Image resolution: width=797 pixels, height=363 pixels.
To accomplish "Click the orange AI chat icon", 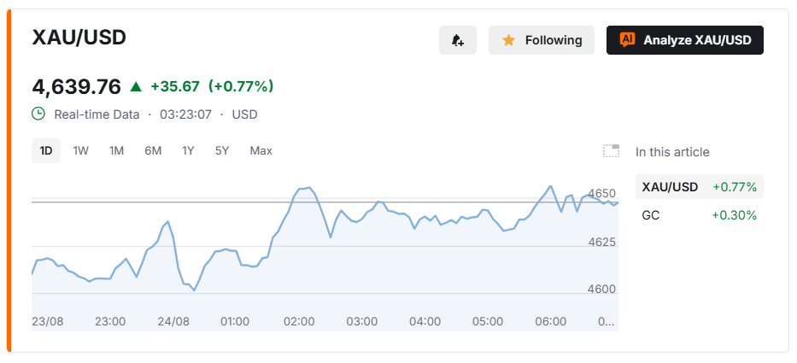I will click(x=627, y=39).
